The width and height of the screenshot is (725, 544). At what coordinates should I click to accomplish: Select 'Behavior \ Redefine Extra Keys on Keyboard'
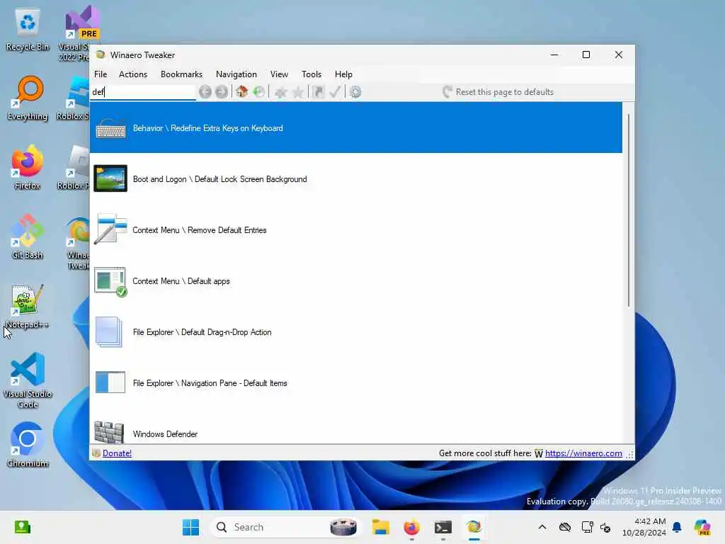click(356, 127)
